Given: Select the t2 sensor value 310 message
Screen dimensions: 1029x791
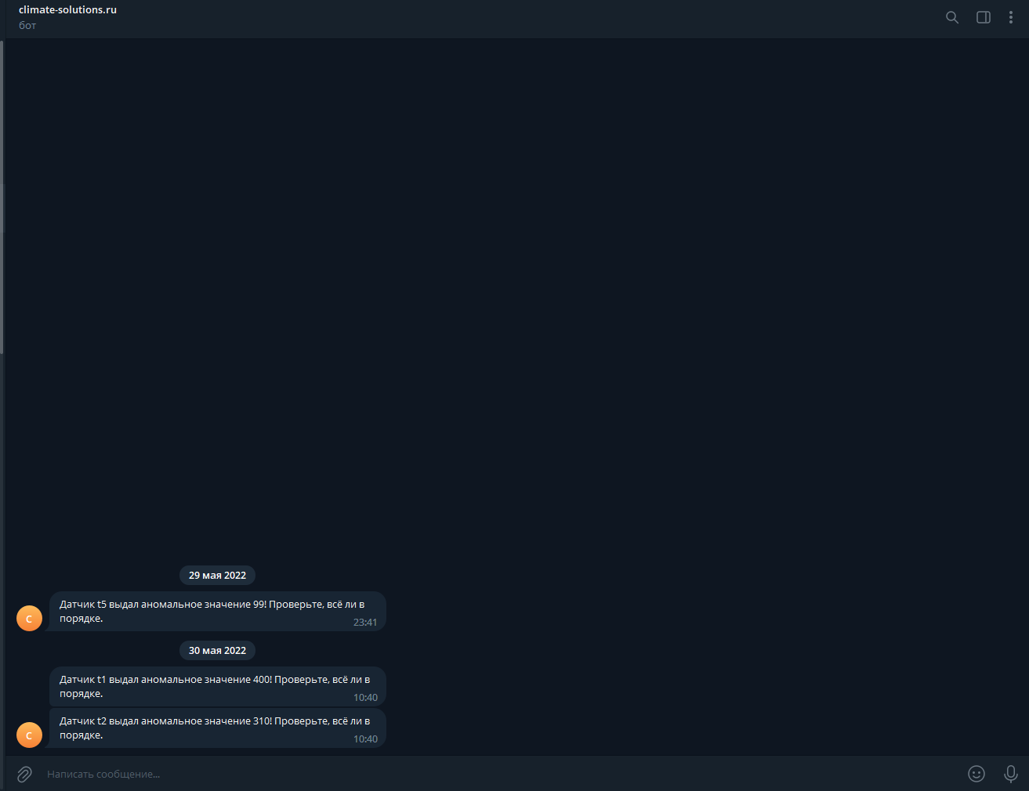Looking at the screenshot, I should (218, 728).
